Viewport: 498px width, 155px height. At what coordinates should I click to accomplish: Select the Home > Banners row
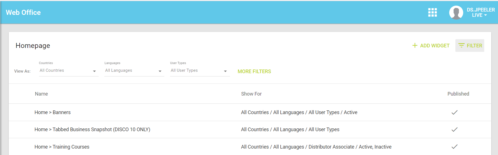(x=52, y=112)
